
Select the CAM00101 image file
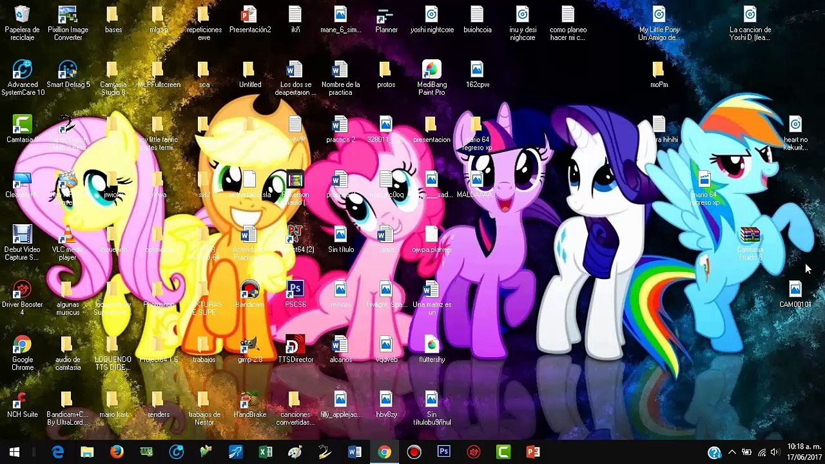pos(795,295)
